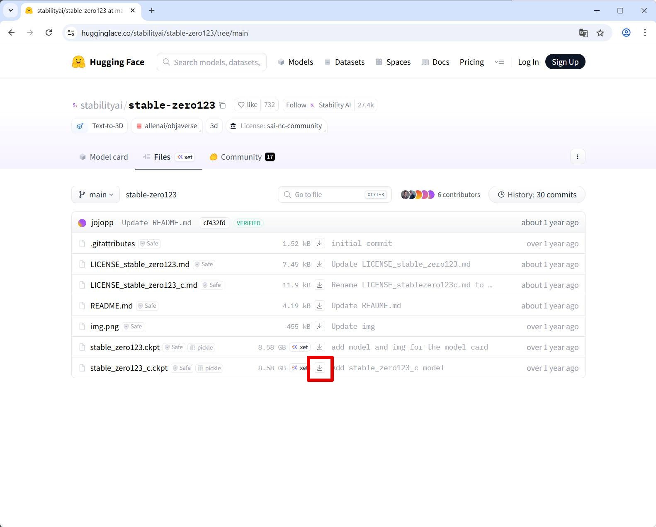
Task: Click the 3d tag
Action: pyautogui.click(x=214, y=126)
